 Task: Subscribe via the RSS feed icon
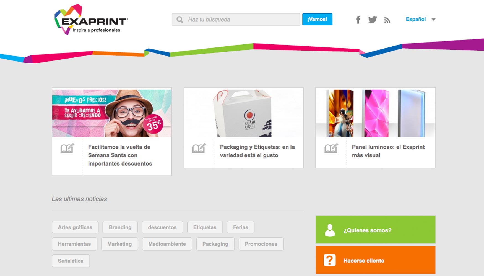pos(387,19)
